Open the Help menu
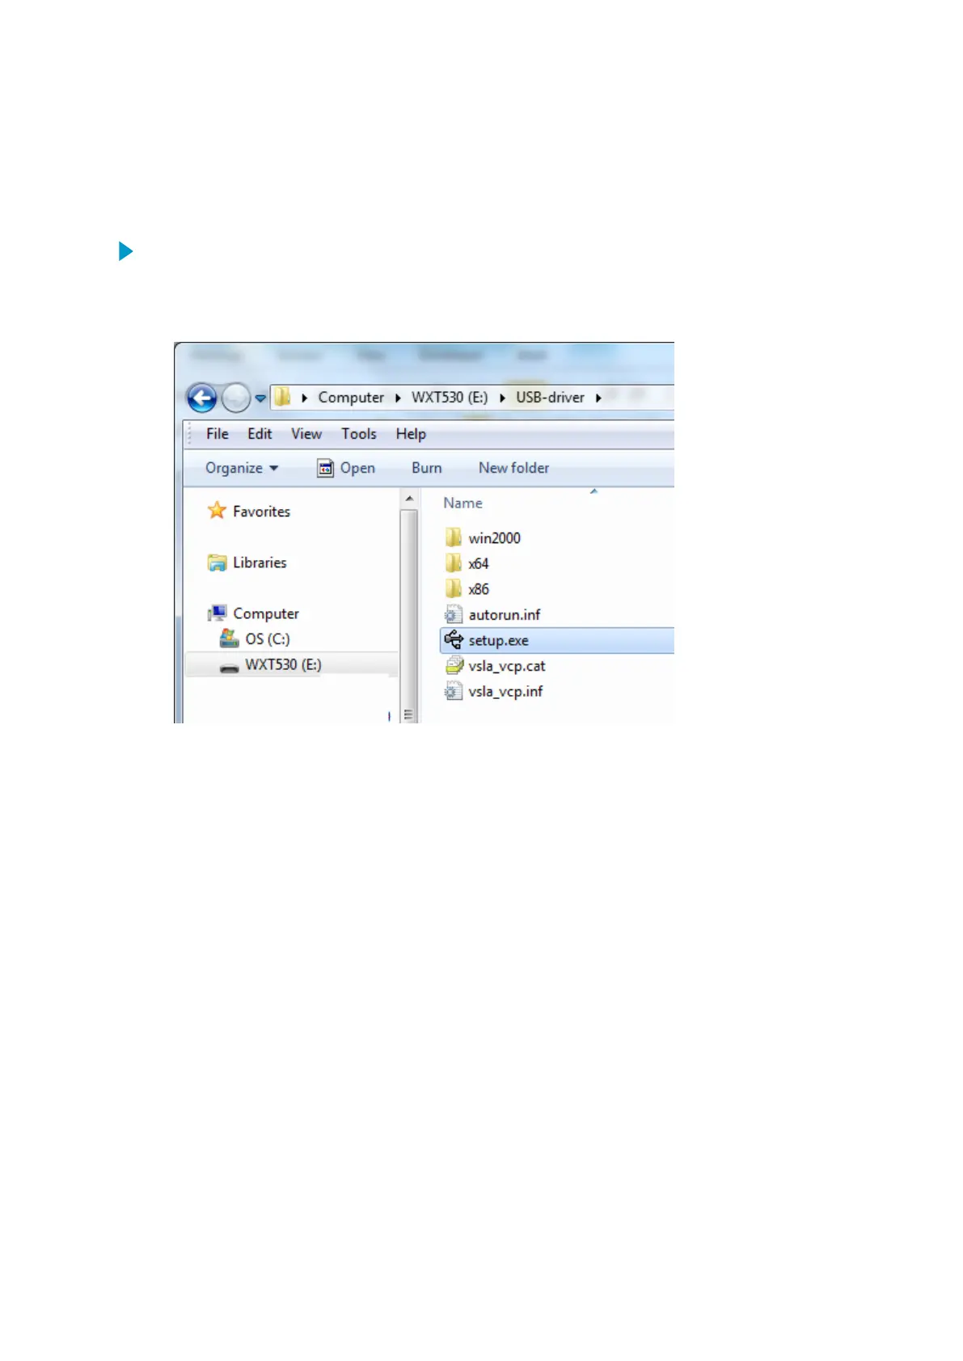The width and height of the screenshot is (963, 1361). (x=411, y=434)
